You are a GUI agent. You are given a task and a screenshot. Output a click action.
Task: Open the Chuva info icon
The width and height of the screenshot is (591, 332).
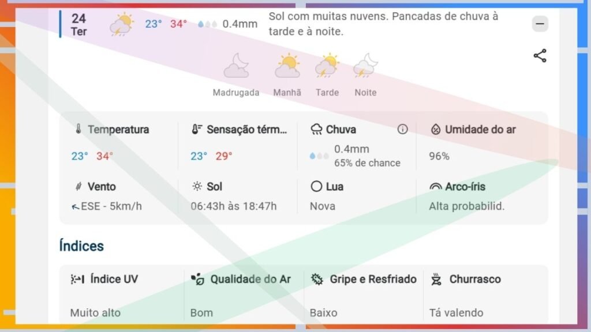tap(402, 129)
